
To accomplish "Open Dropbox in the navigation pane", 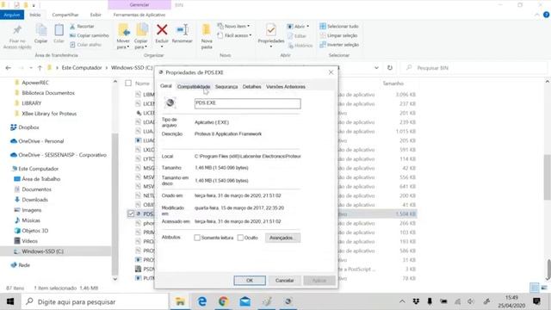I will click(28, 127).
